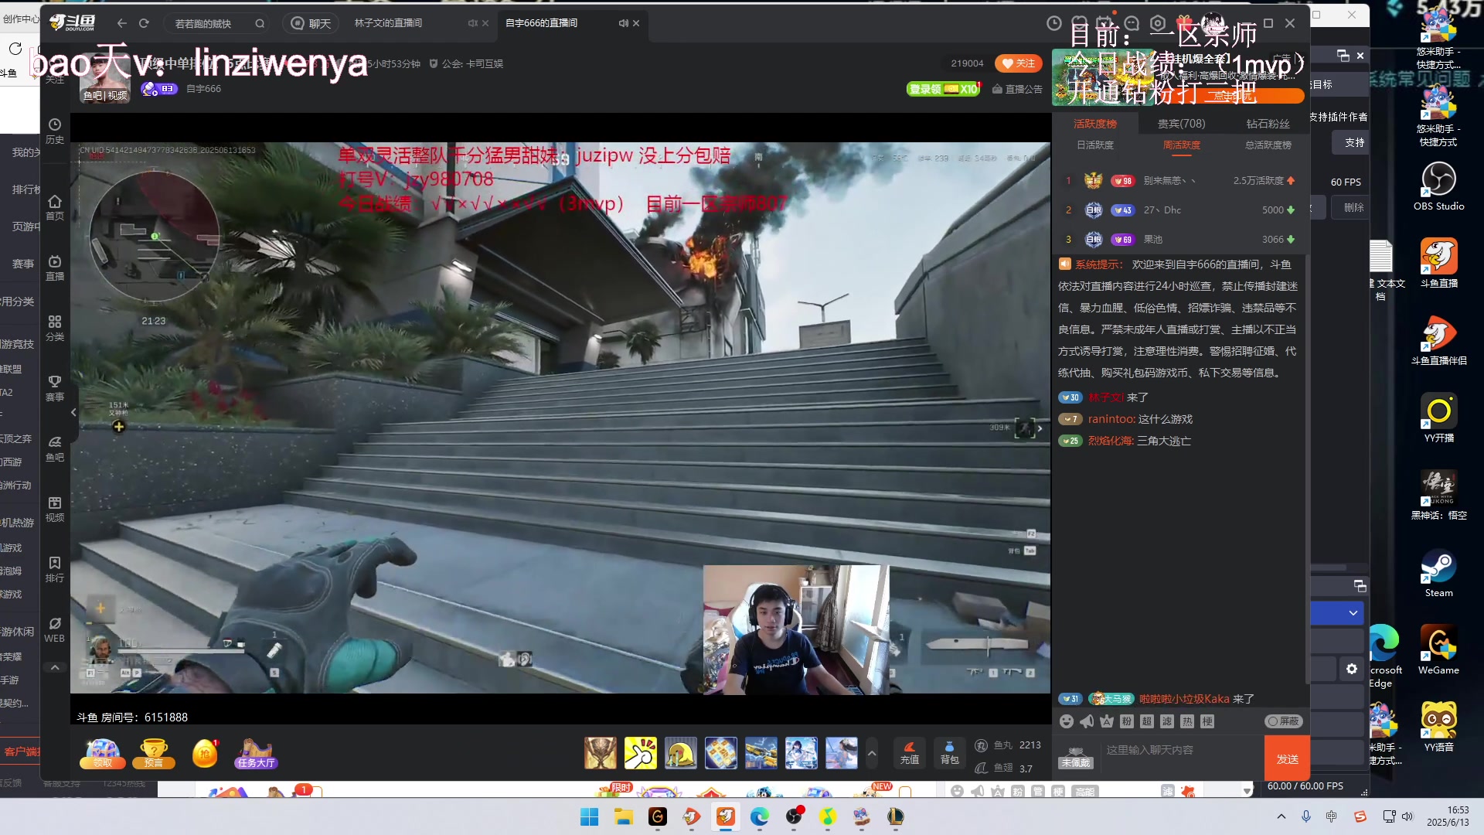Launch OBS Studio desktop shortcut
Viewport: 1484px width, 835px height.
[x=1438, y=186]
